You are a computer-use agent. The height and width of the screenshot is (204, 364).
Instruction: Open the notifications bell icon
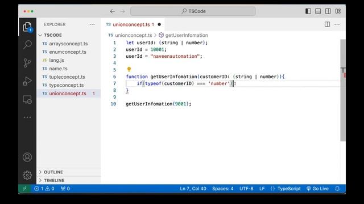coord(337,189)
